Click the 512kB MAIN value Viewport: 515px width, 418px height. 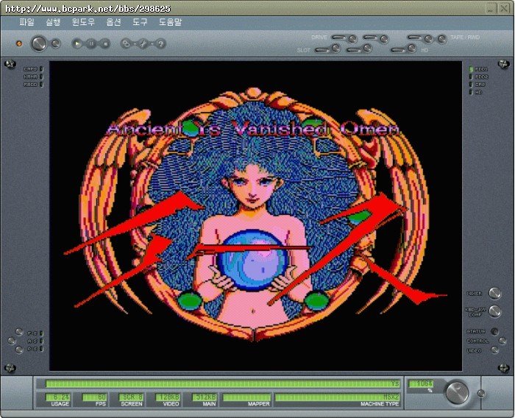click(x=205, y=397)
